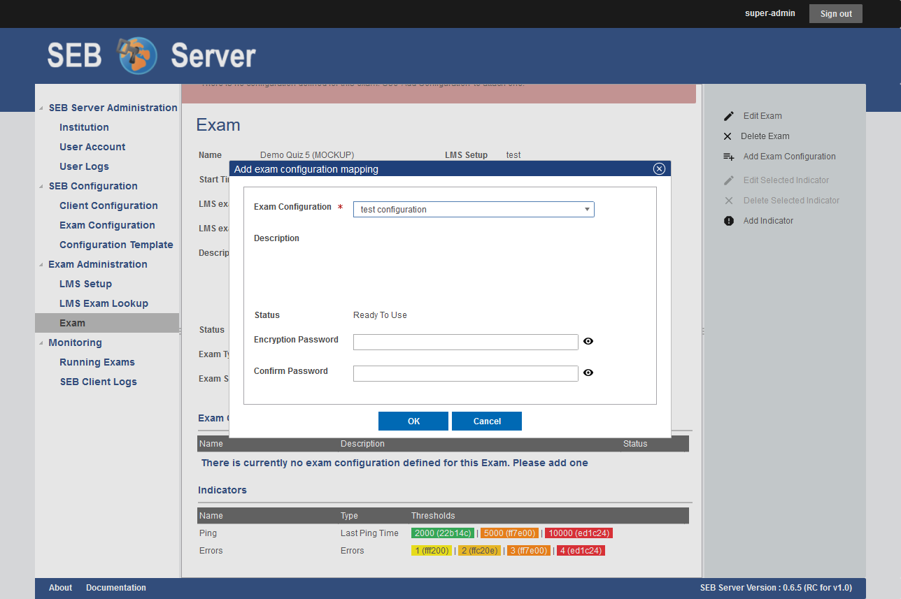Open LMS Exam Lookup in the sidebar
Image resolution: width=901 pixels, height=599 pixels.
(x=104, y=303)
